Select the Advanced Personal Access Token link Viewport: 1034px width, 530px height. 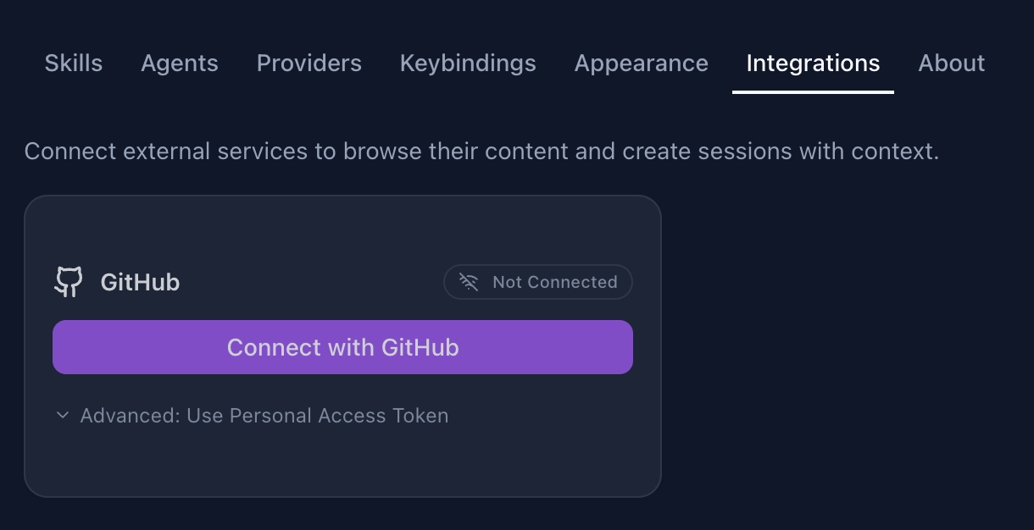tap(264, 415)
